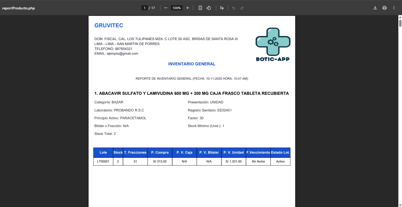Open the annotation drawing tool
The height and width of the screenshot is (207, 402).
pos(222,8)
